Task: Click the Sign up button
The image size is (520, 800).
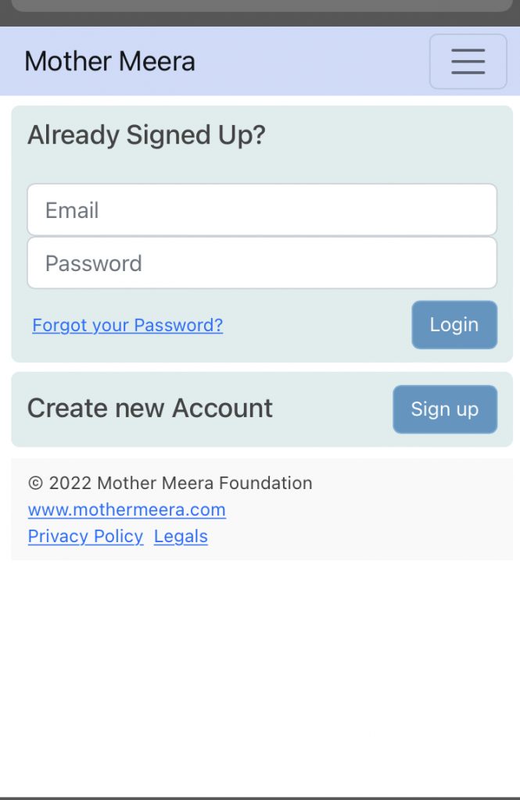Action: tap(445, 409)
